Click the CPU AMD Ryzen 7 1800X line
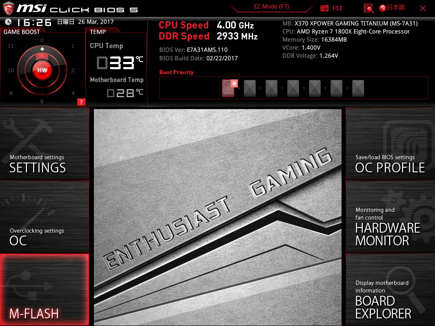Screen dimensions: 435x326 pos(346,31)
